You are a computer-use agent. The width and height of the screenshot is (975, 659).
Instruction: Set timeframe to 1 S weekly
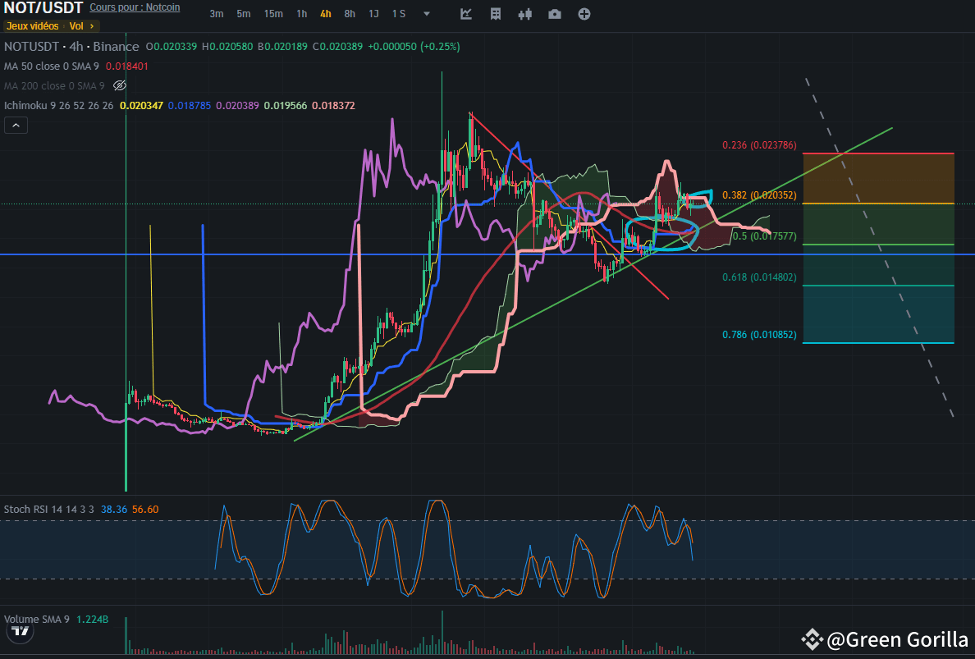point(399,14)
